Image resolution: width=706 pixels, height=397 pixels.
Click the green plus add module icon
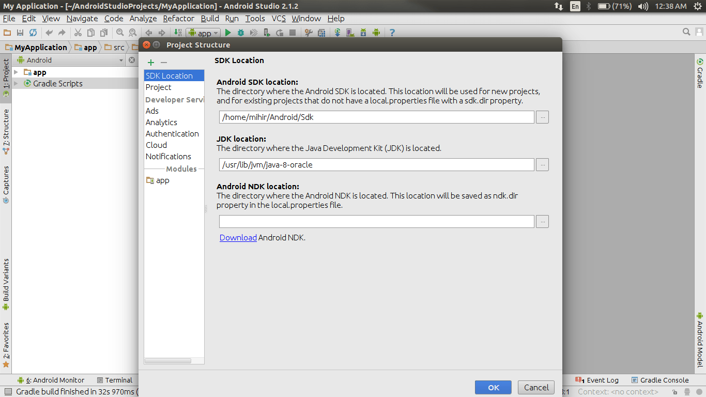pos(151,63)
